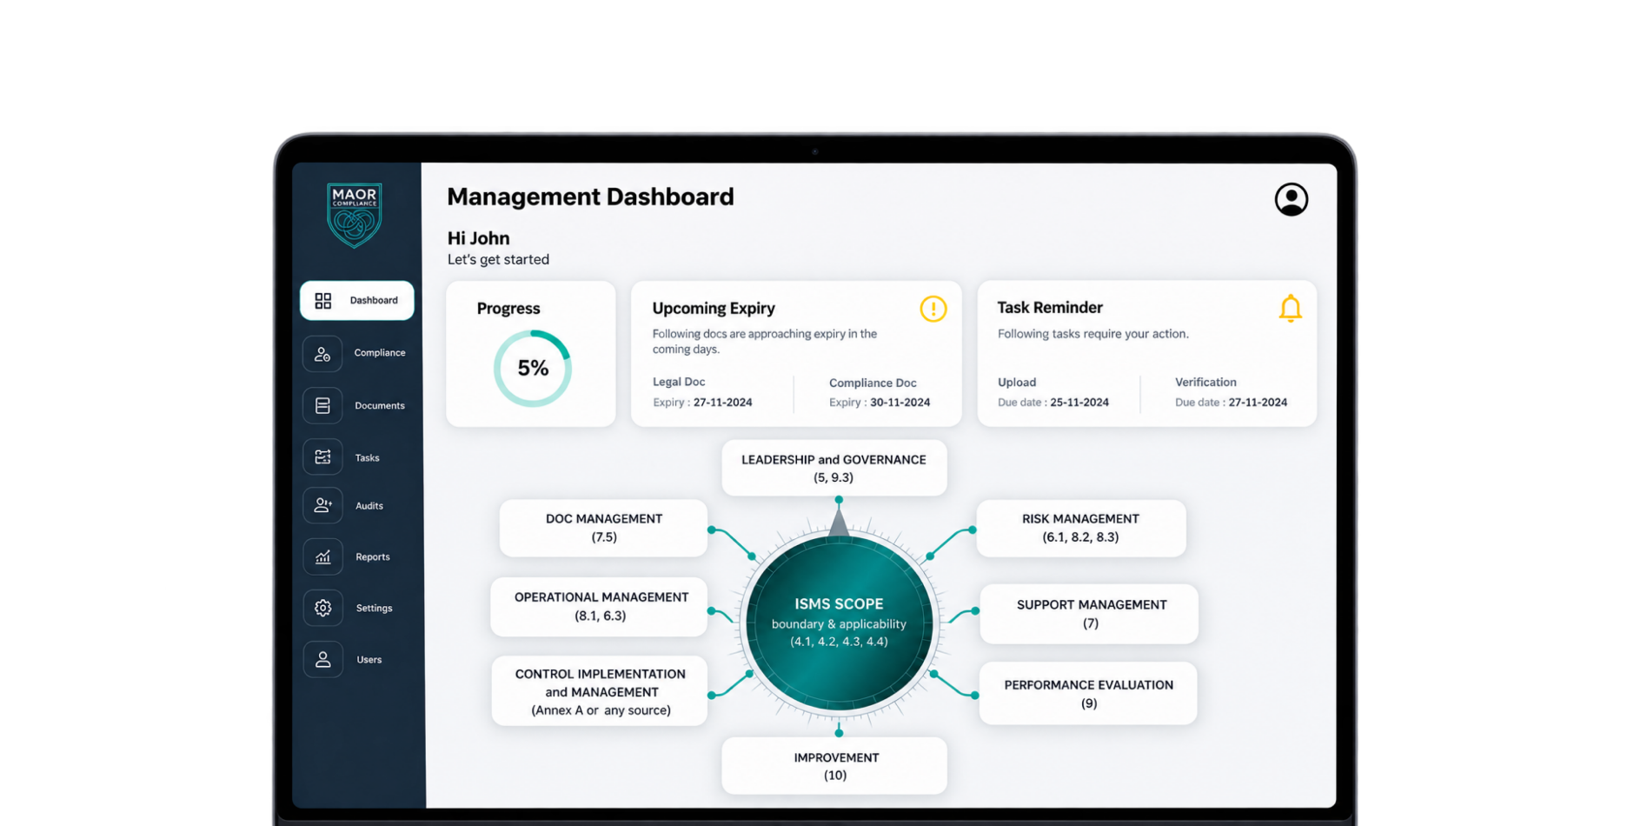Image resolution: width=1634 pixels, height=826 pixels.
Task: Open the Support Management (7) box
Action: pyautogui.click(x=1090, y=614)
